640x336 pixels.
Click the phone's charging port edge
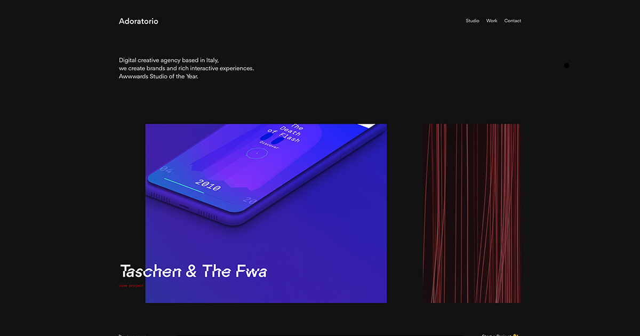coord(184,206)
